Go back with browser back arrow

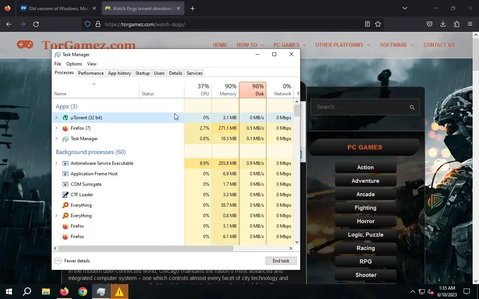[9, 24]
